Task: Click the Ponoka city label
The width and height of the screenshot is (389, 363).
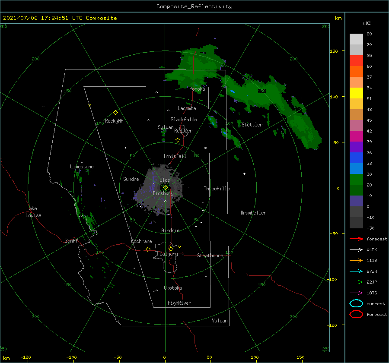Action: 197,89
